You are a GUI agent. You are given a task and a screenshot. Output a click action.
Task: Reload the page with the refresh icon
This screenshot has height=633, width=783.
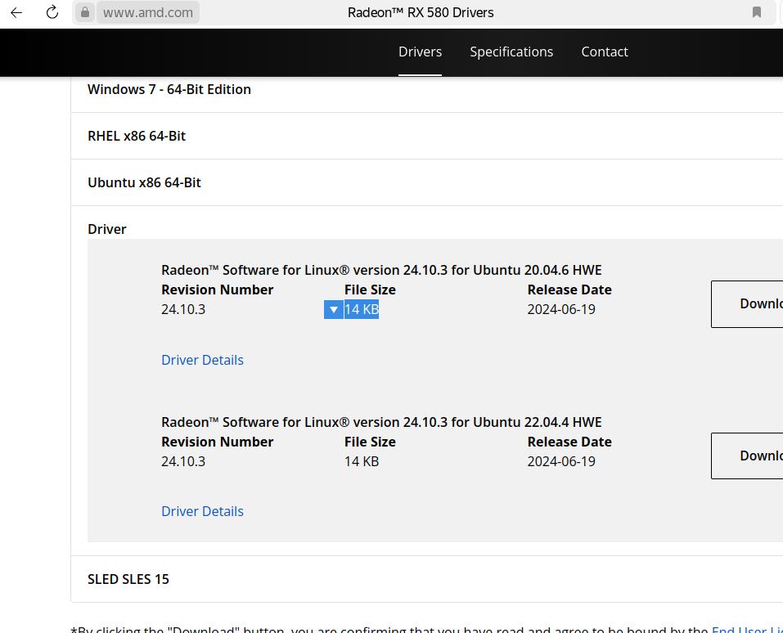pyautogui.click(x=52, y=12)
